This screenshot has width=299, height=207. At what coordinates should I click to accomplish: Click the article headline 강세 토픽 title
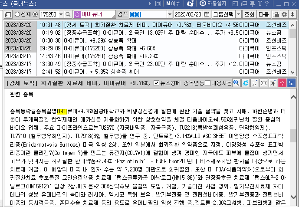[78, 83]
